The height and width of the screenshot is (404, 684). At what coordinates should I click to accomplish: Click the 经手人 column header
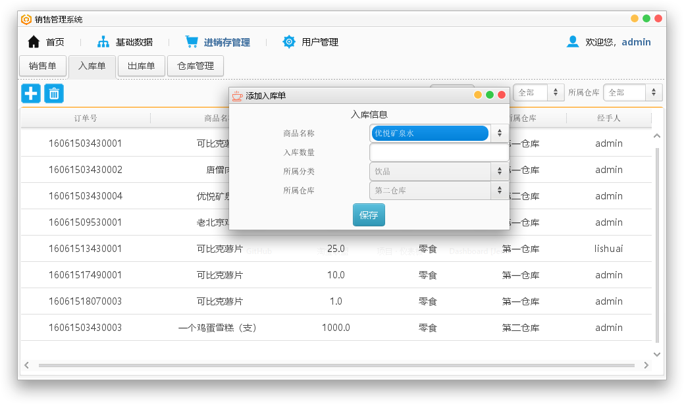609,118
